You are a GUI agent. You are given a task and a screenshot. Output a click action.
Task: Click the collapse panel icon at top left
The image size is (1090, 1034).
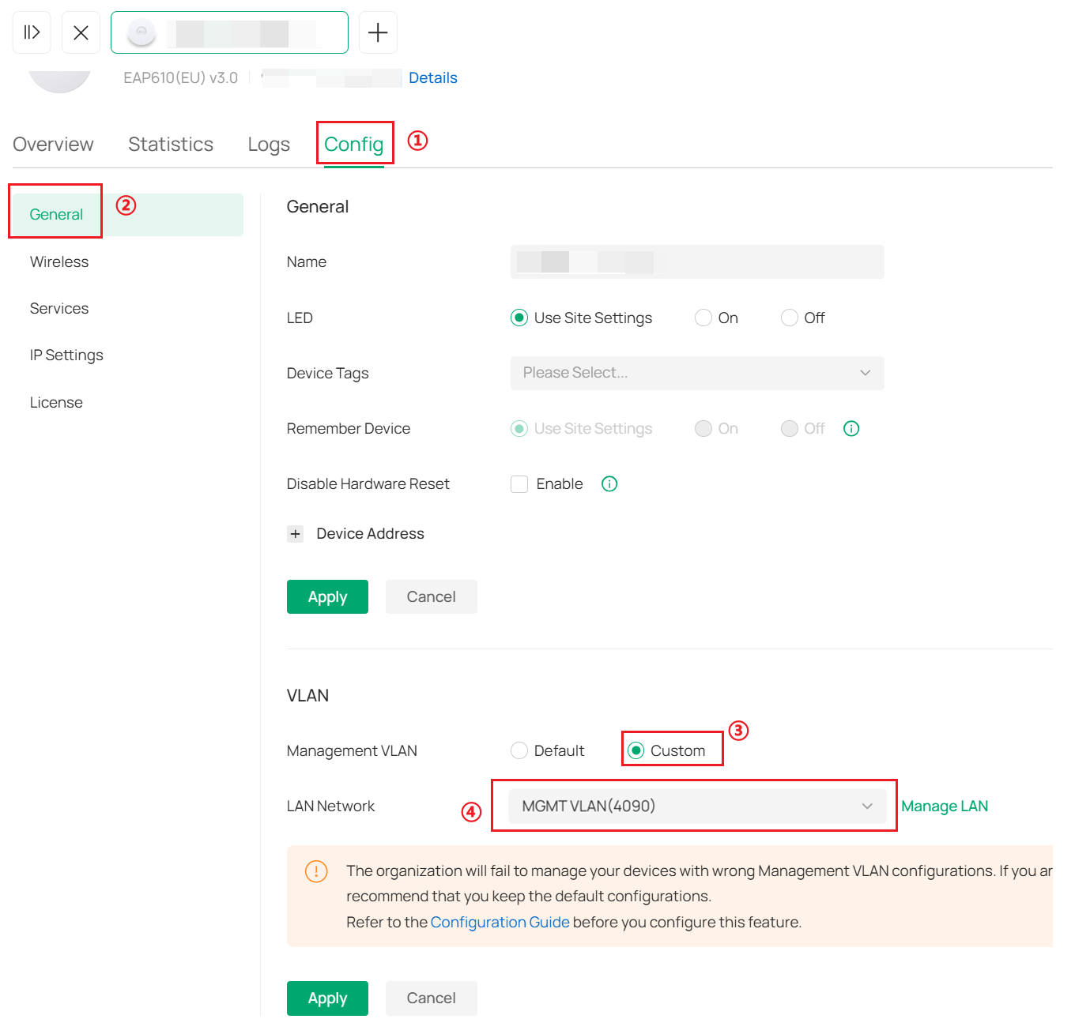tap(32, 32)
